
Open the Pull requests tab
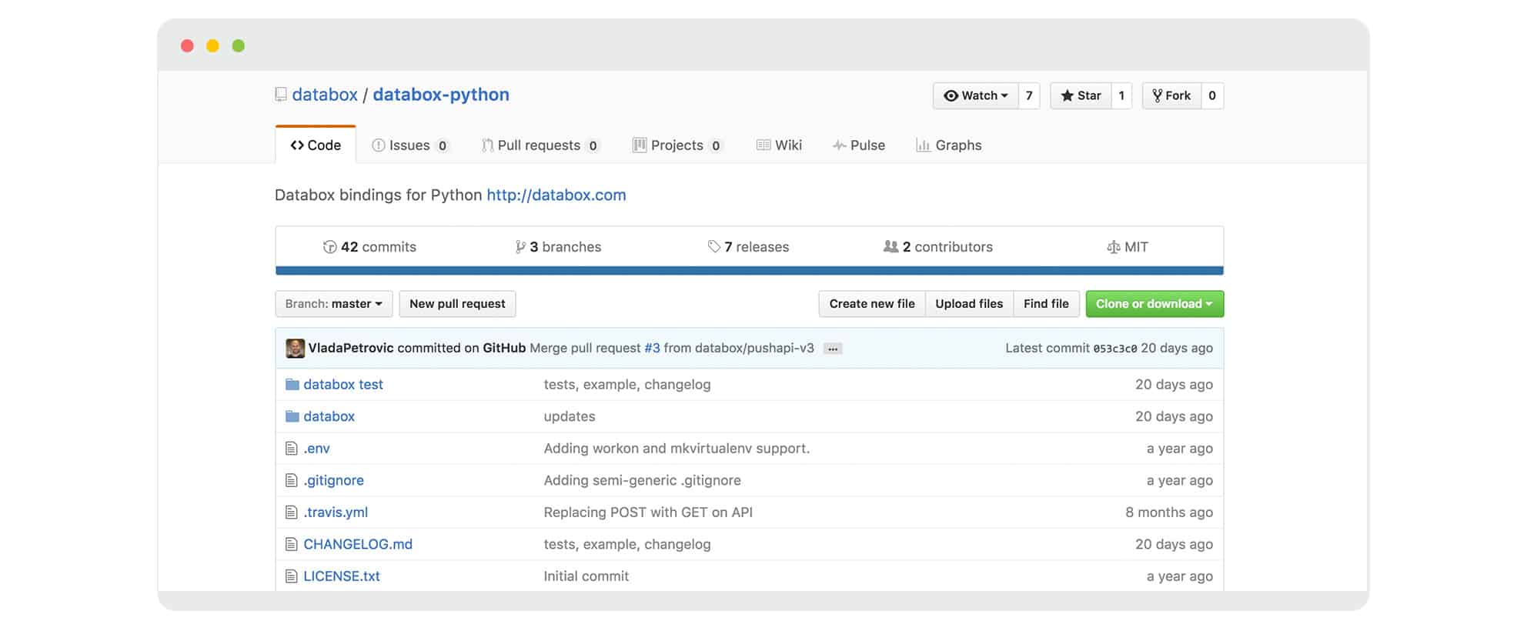click(x=539, y=145)
